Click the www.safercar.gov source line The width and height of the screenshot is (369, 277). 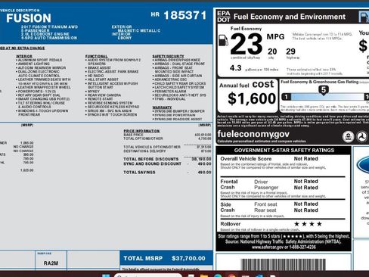point(284,247)
